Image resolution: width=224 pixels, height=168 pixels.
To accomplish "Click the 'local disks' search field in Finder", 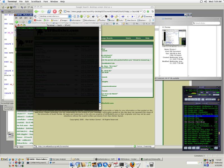I will pyautogui.click(x=206, y=23).
